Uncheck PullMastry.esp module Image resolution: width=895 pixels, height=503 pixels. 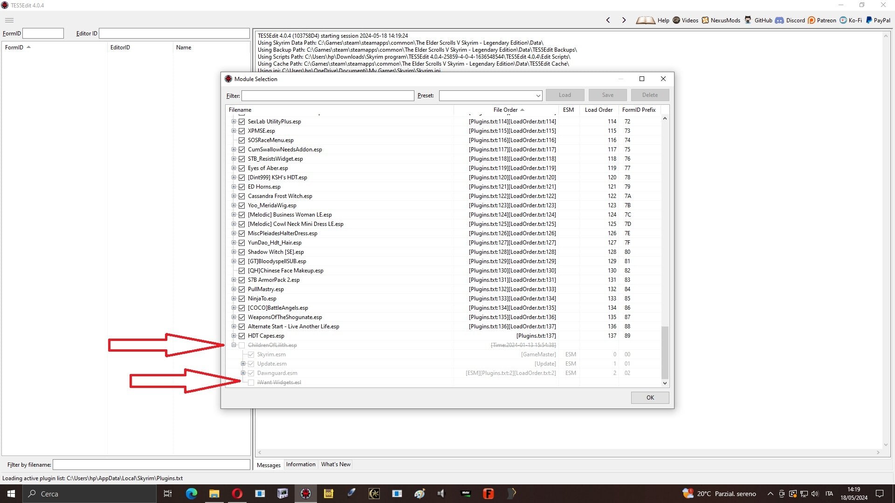pyautogui.click(x=242, y=289)
